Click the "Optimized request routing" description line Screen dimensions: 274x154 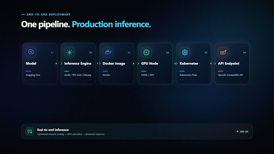click(71, 134)
